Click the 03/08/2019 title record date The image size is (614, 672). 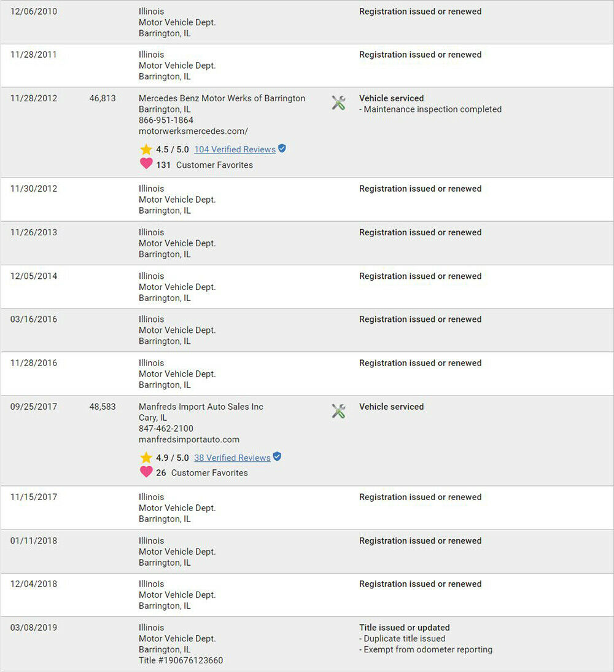[34, 628]
